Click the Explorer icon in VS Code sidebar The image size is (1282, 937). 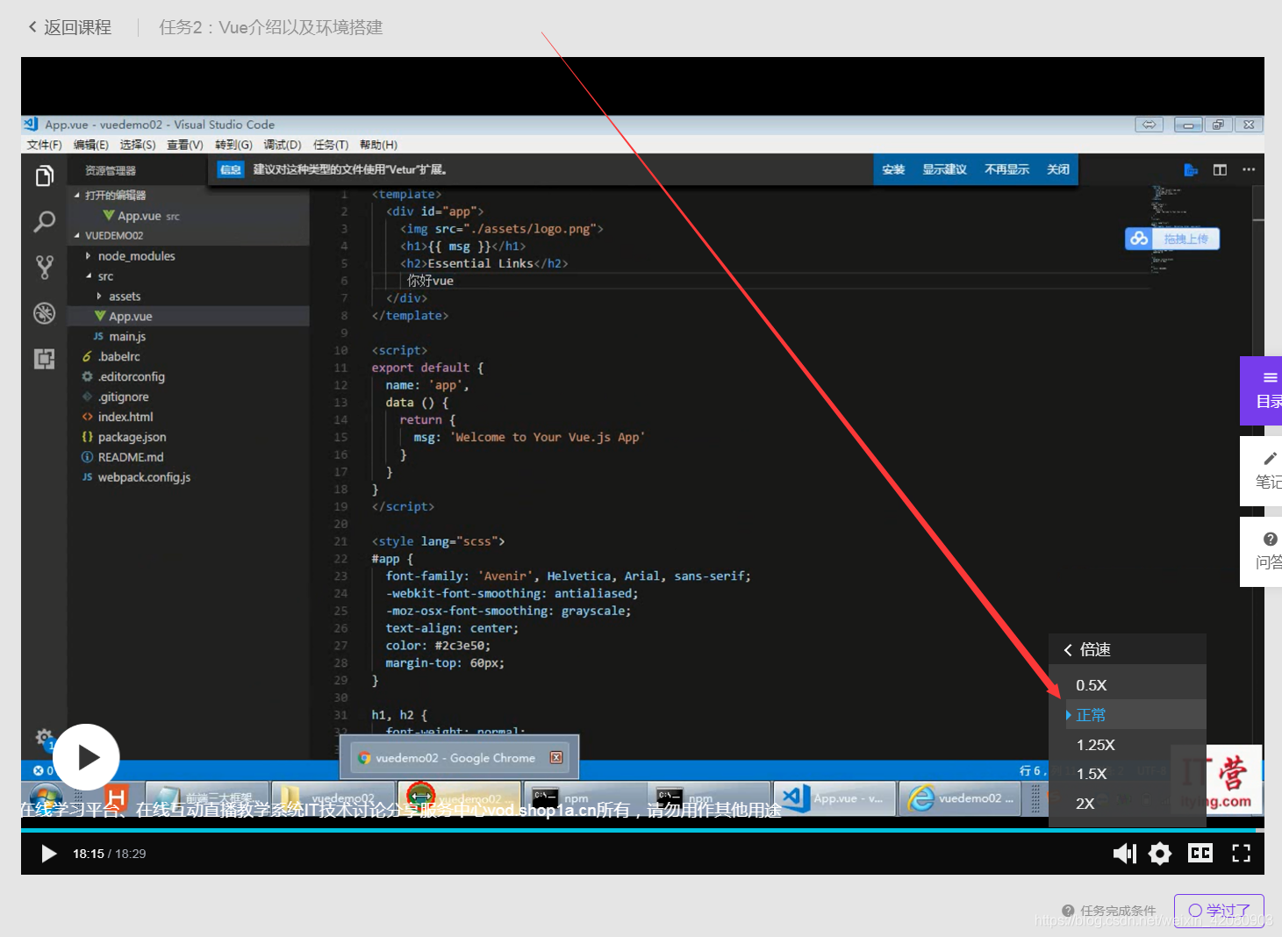(44, 176)
